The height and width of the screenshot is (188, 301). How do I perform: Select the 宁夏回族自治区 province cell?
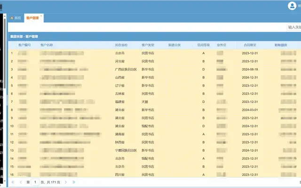(126, 150)
